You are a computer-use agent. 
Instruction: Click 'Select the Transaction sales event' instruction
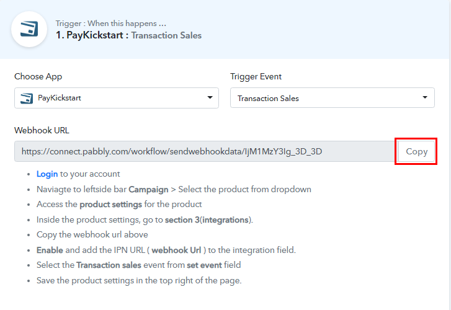(x=138, y=265)
